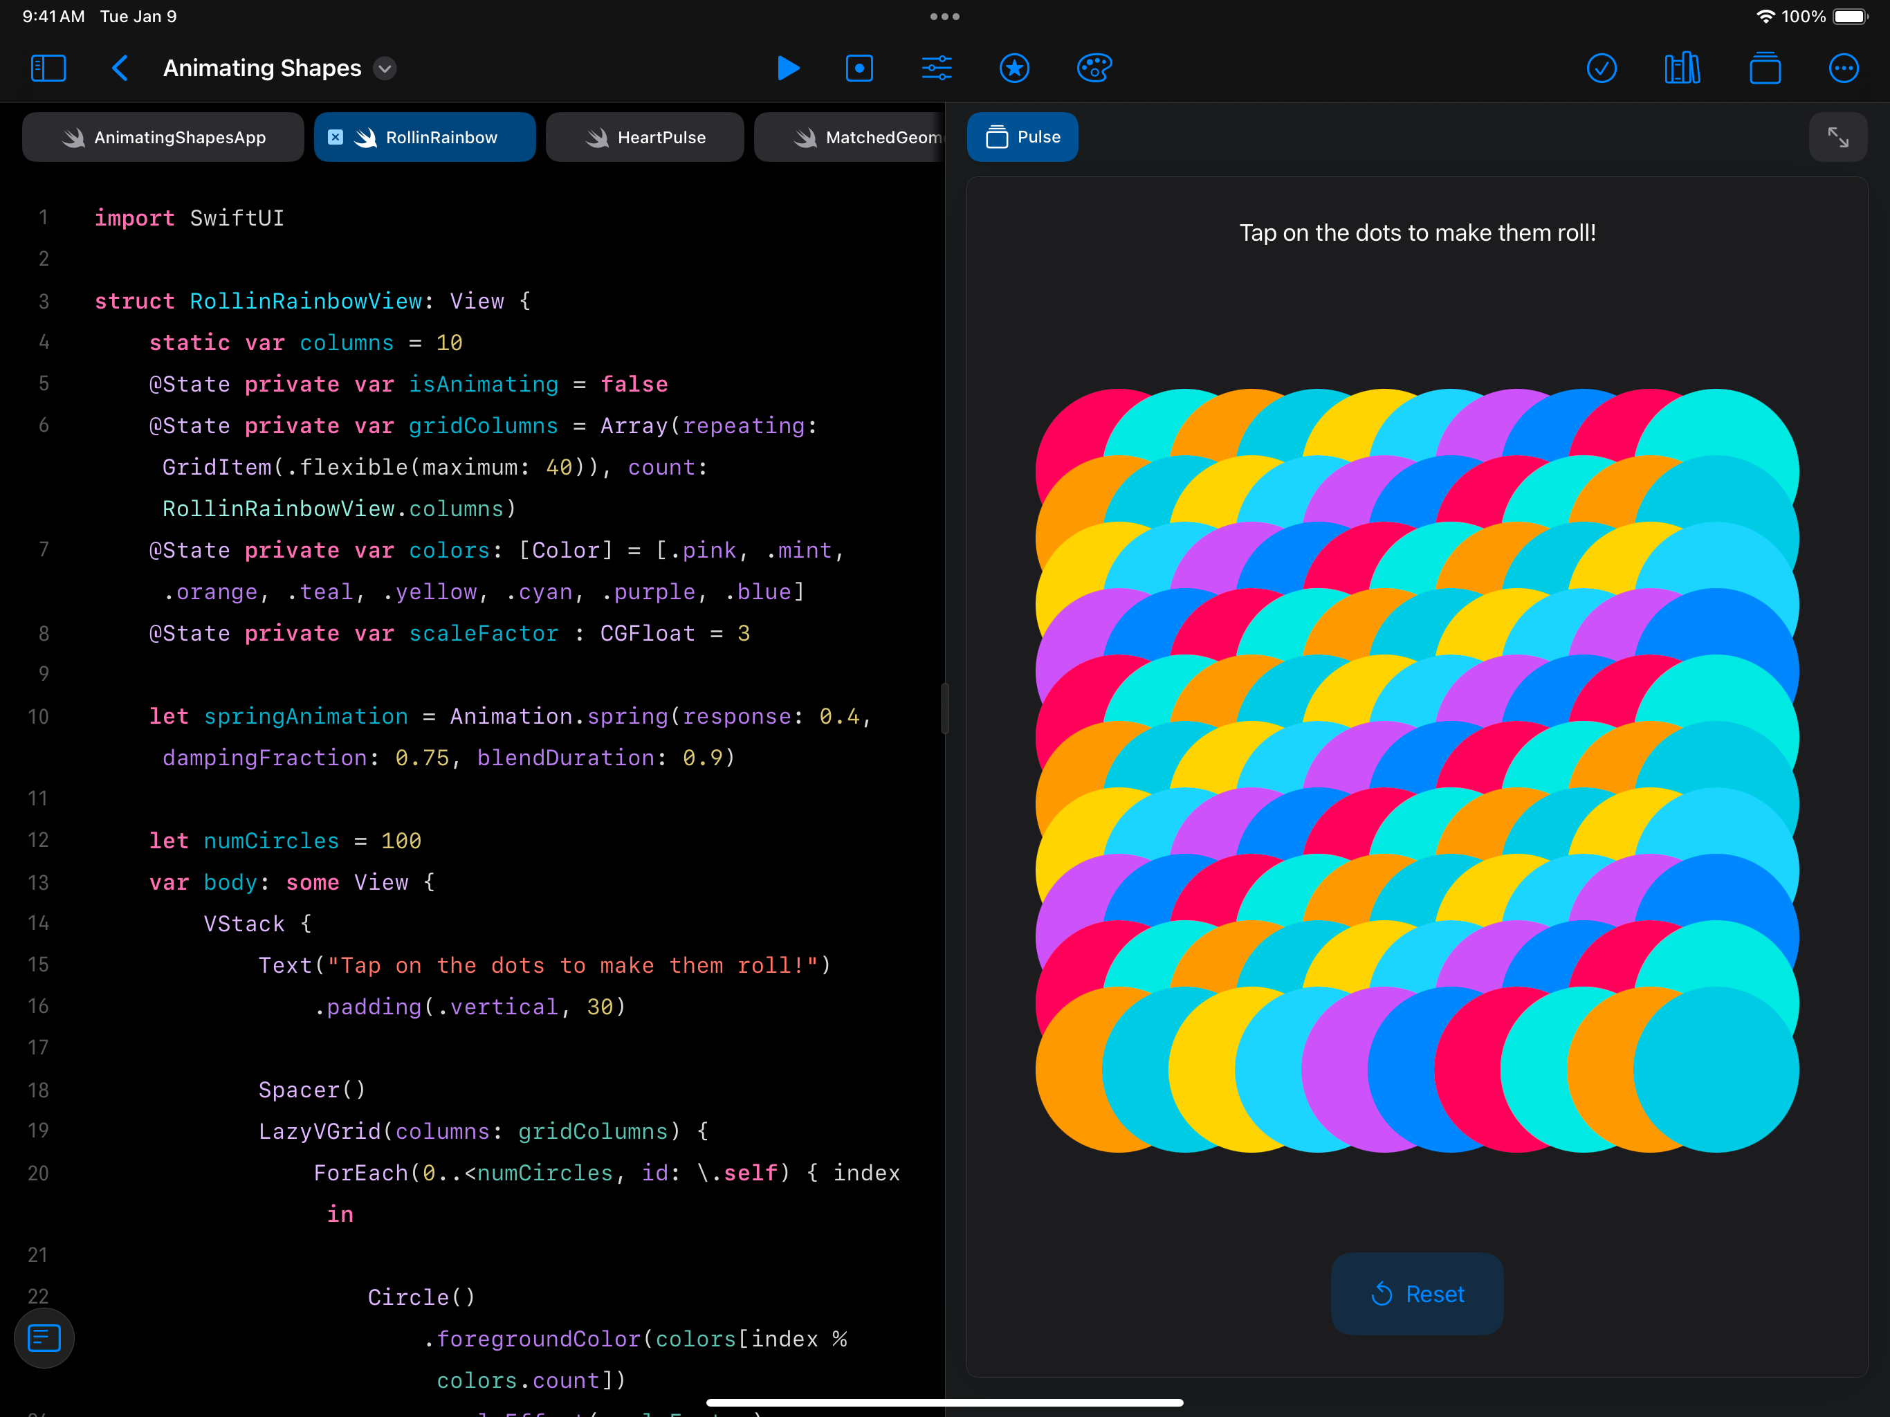The width and height of the screenshot is (1890, 1417).
Task: Tap the Wi-Fi status icon
Action: coord(1765,16)
